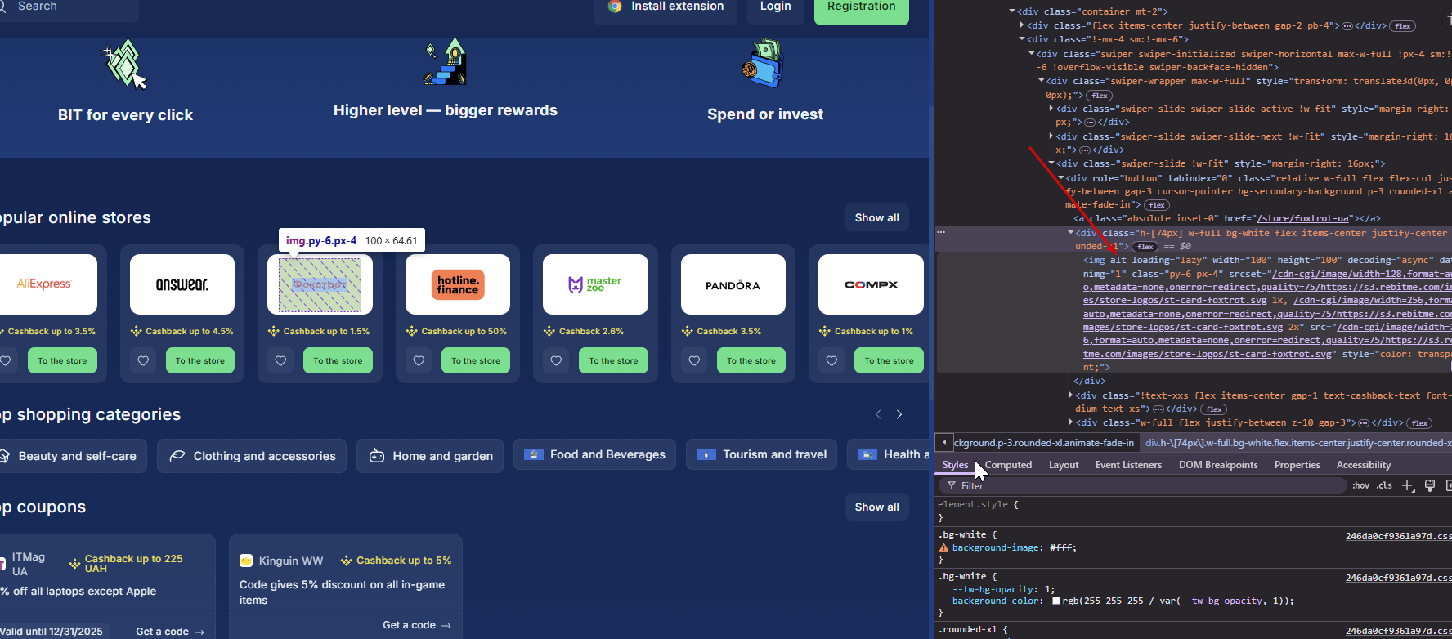
Task: Click the Tourism and travel category chip
Action: click(x=761, y=454)
